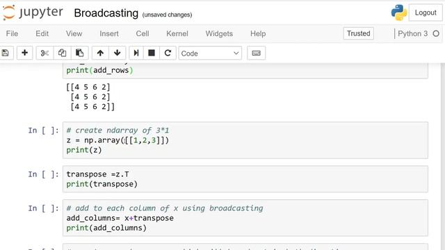Move selected cell up

100,53
